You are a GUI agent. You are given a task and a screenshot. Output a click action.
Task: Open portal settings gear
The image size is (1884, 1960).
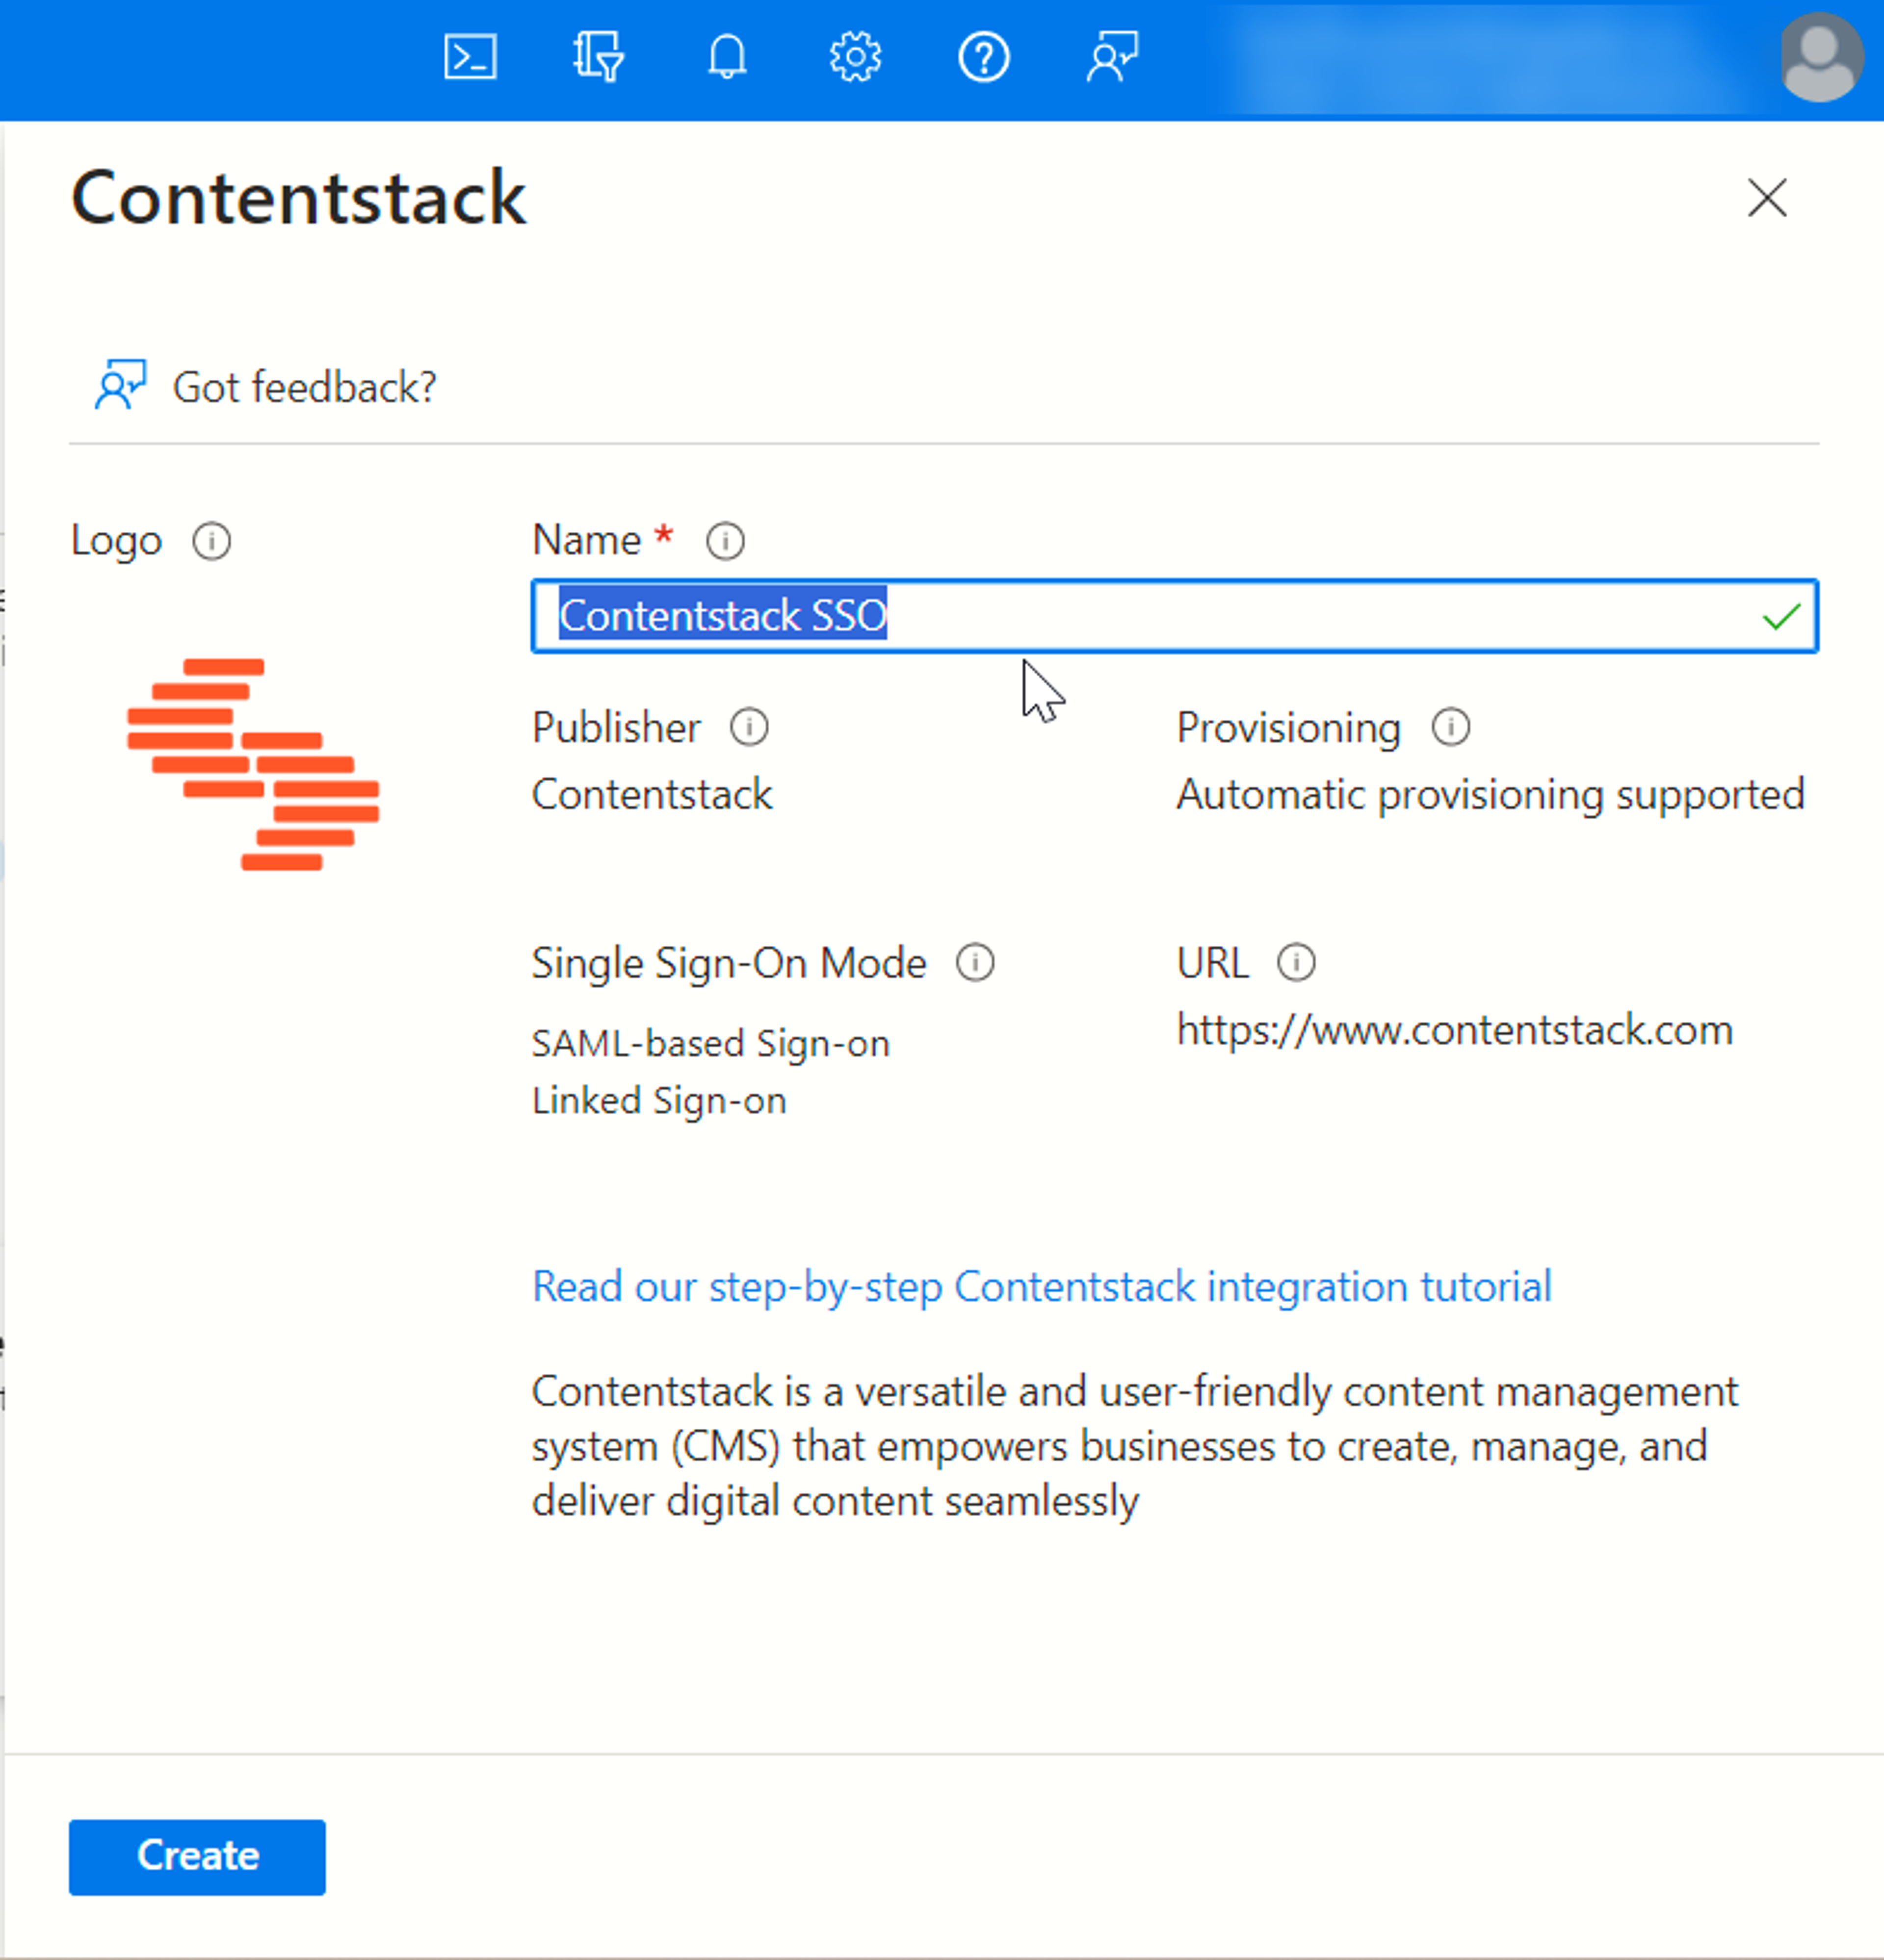pos(855,57)
